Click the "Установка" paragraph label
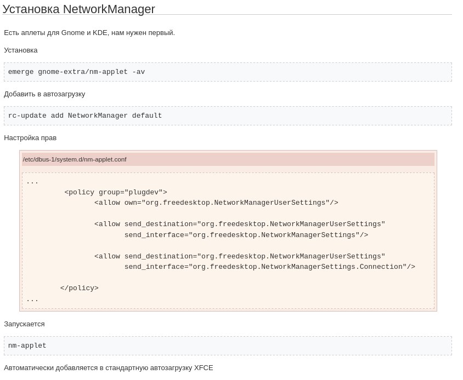The height and width of the screenshot is (380, 463). coord(21,50)
